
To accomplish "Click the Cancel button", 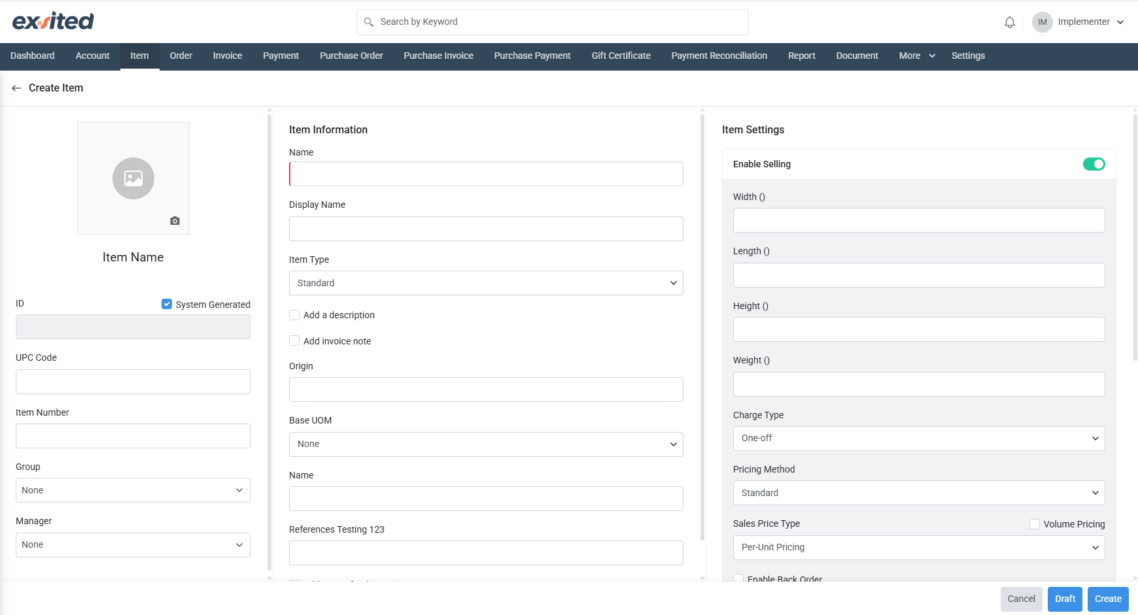I will click(x=1021, y=599).
